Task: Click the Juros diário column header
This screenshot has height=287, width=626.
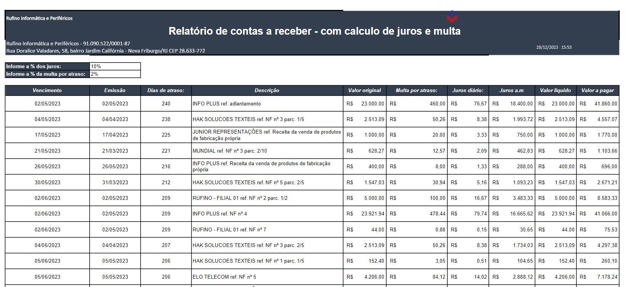Action: click(x=468, y=90)
